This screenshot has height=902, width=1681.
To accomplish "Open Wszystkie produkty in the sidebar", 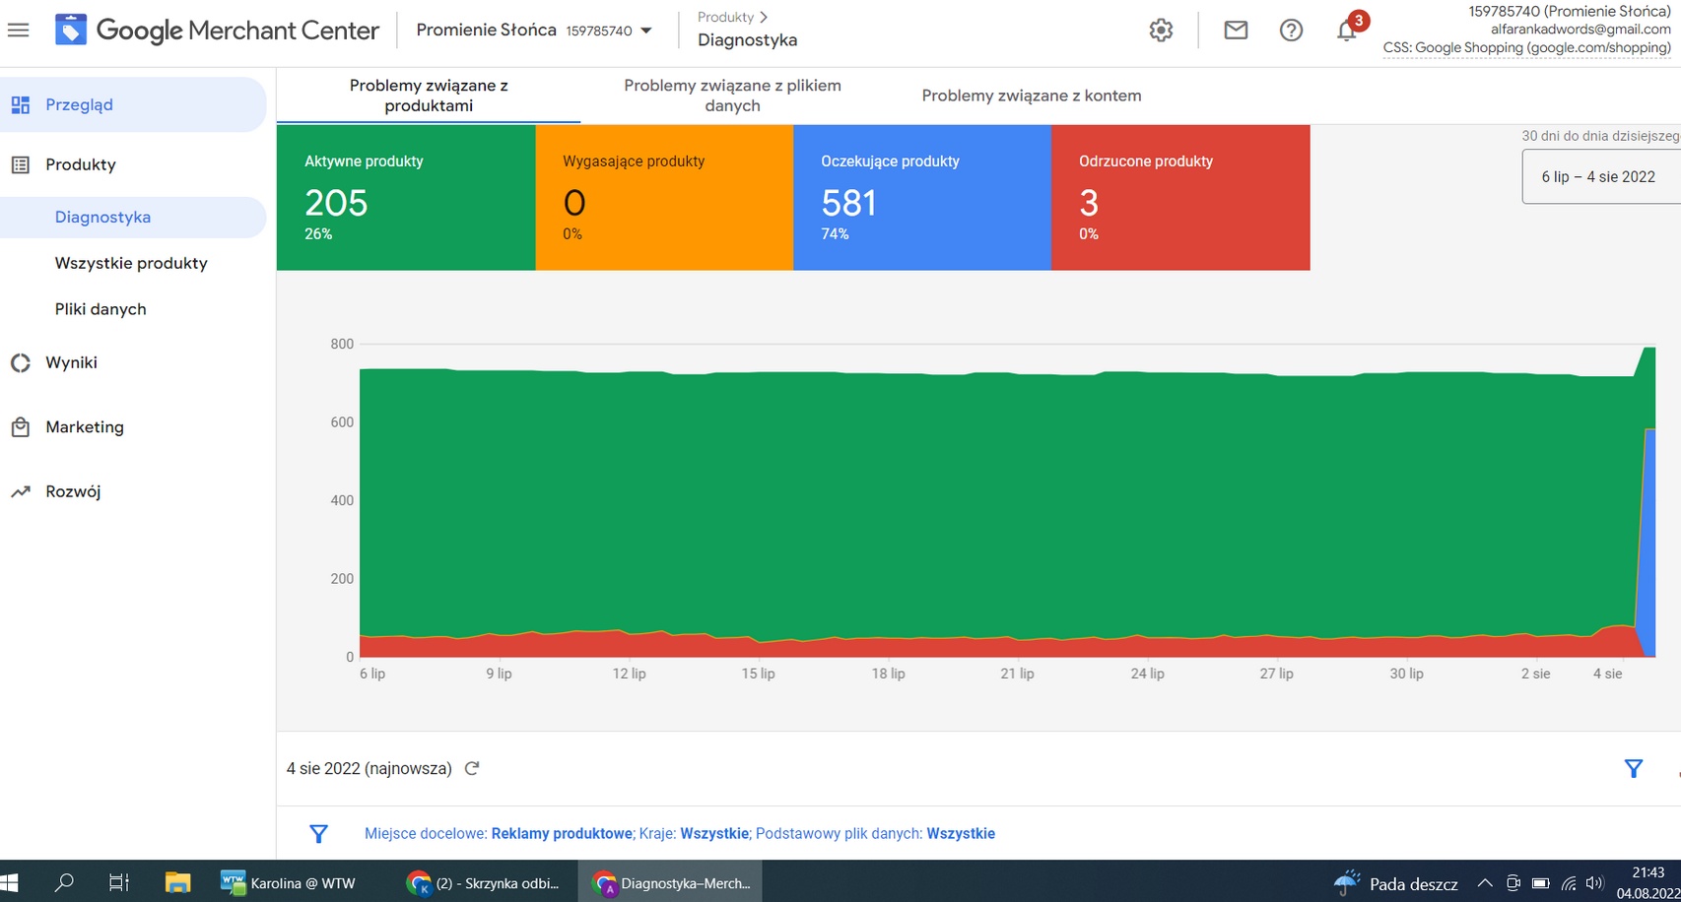I will tap(131, 263).
